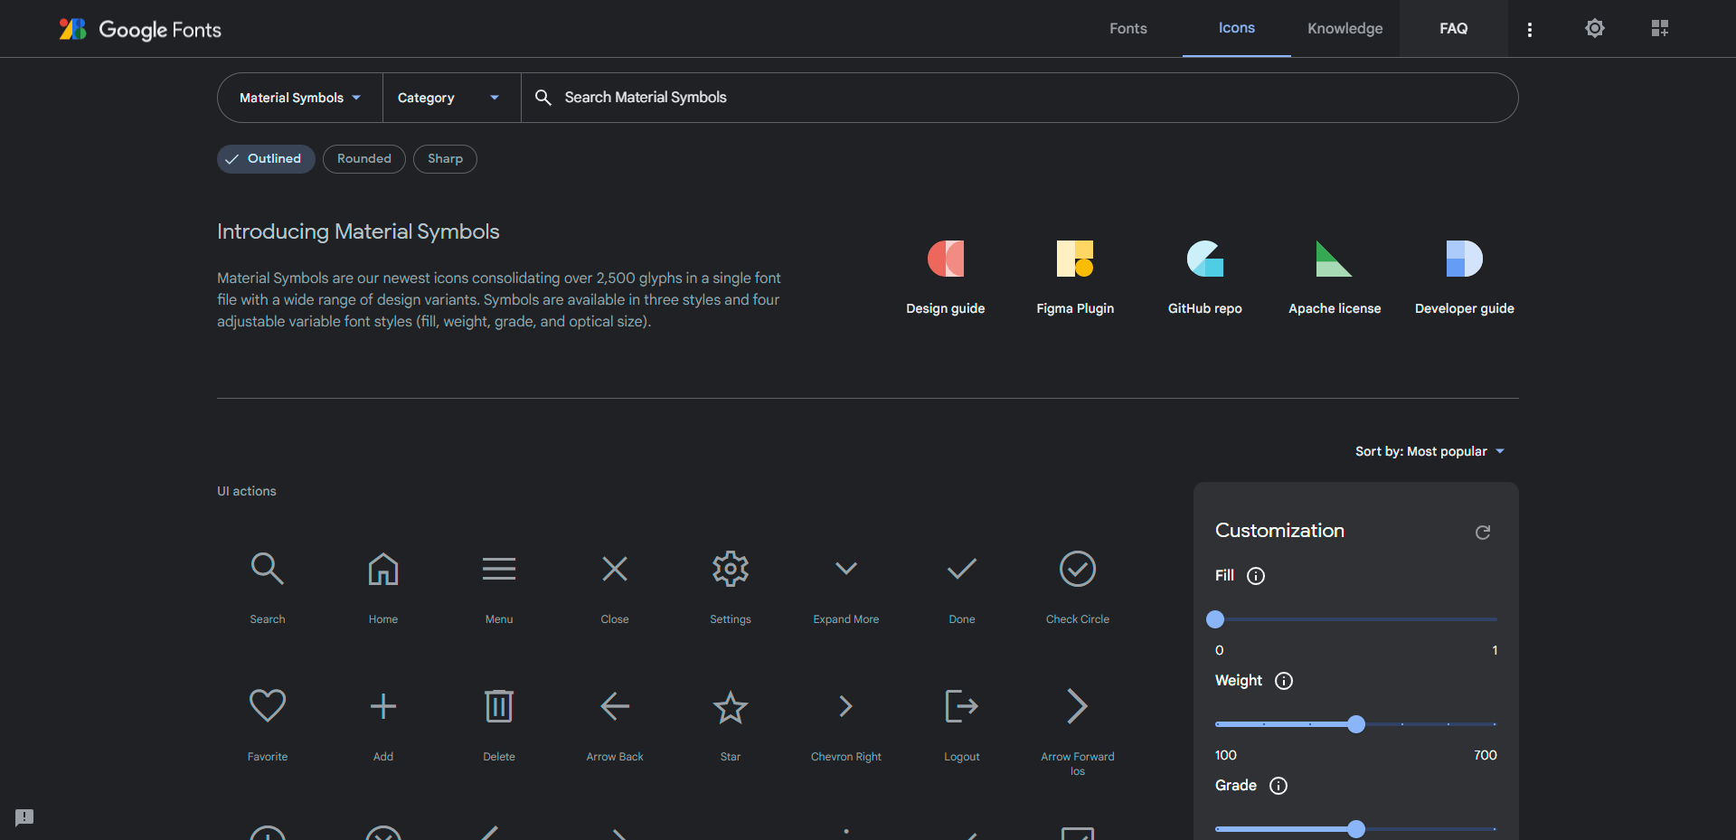The image size is (1736, 840).
Task: Select the Star icon
Action: click(731, 706)
